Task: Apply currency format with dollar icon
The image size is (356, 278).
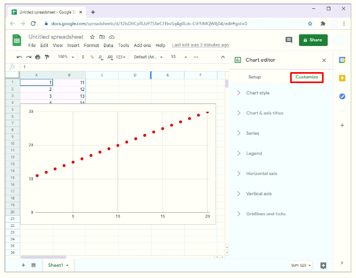Action: [83, 57]
